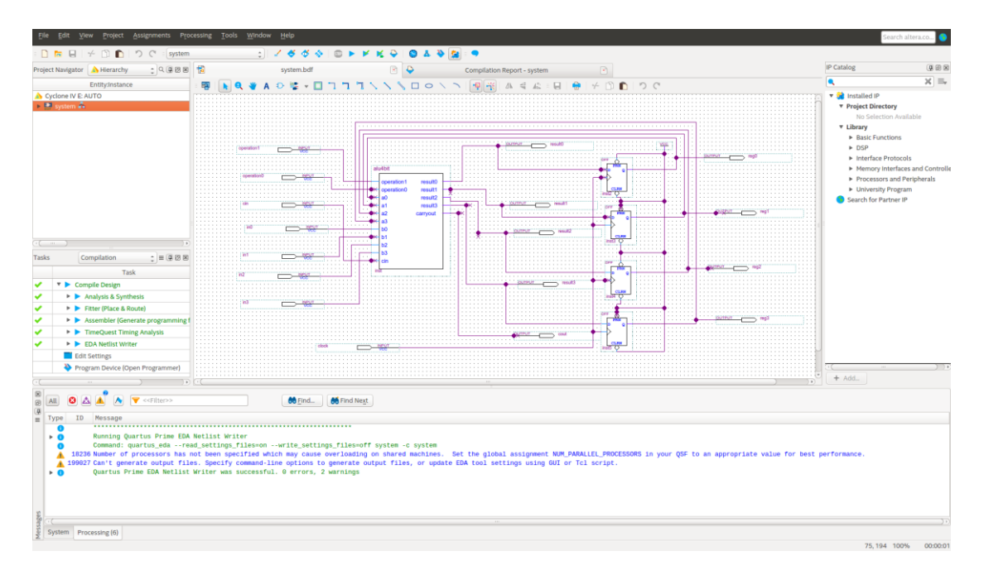Open the Processing menu
984x575 pixels.
pos(195,36)
